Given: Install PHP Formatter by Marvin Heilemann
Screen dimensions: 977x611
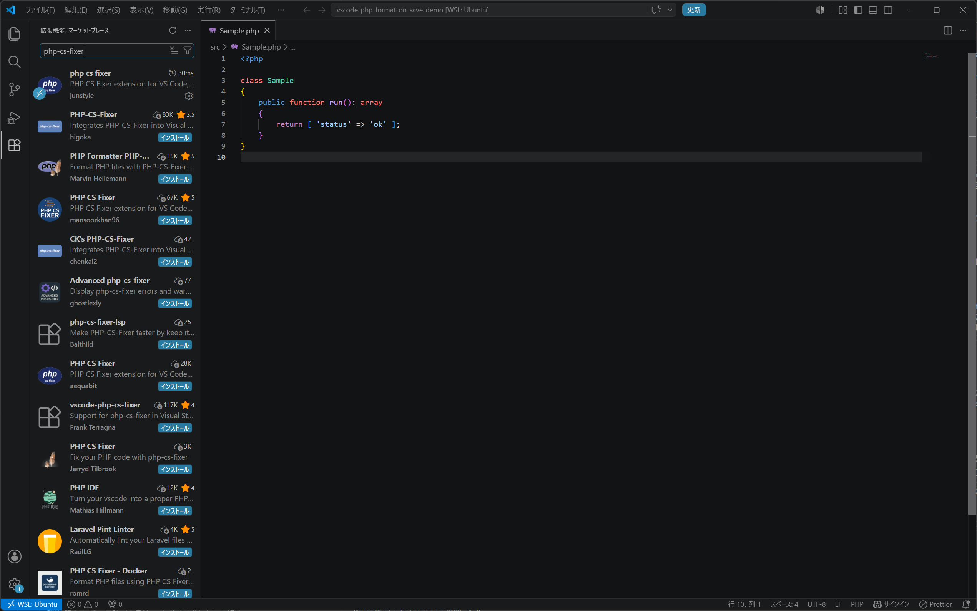Looking at the screenshot, I should point(175,179).
